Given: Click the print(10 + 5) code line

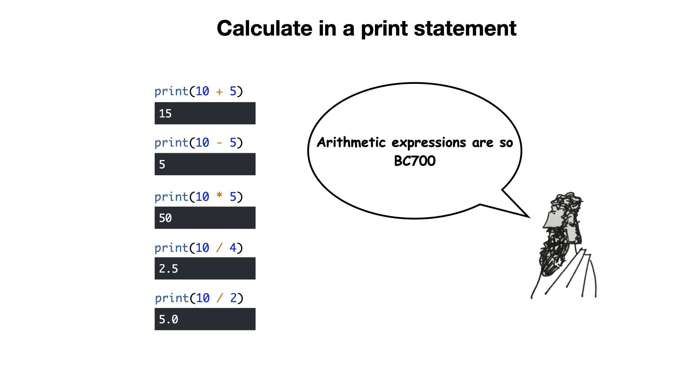Looking at the screenshot, I should tap(198, 92).
